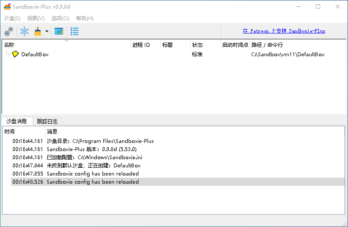
Task: Select path C:\Sandbox\vm11\DefaultBox cell
Action: pyautogui.click(x=288, y=54)
